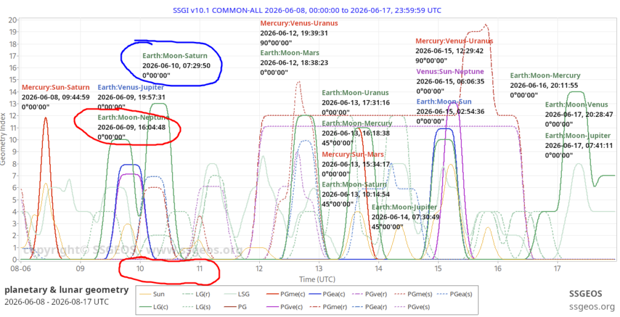
Task: Select the Mercury:Sun-Mars annotation label
Action: (353, 154)
